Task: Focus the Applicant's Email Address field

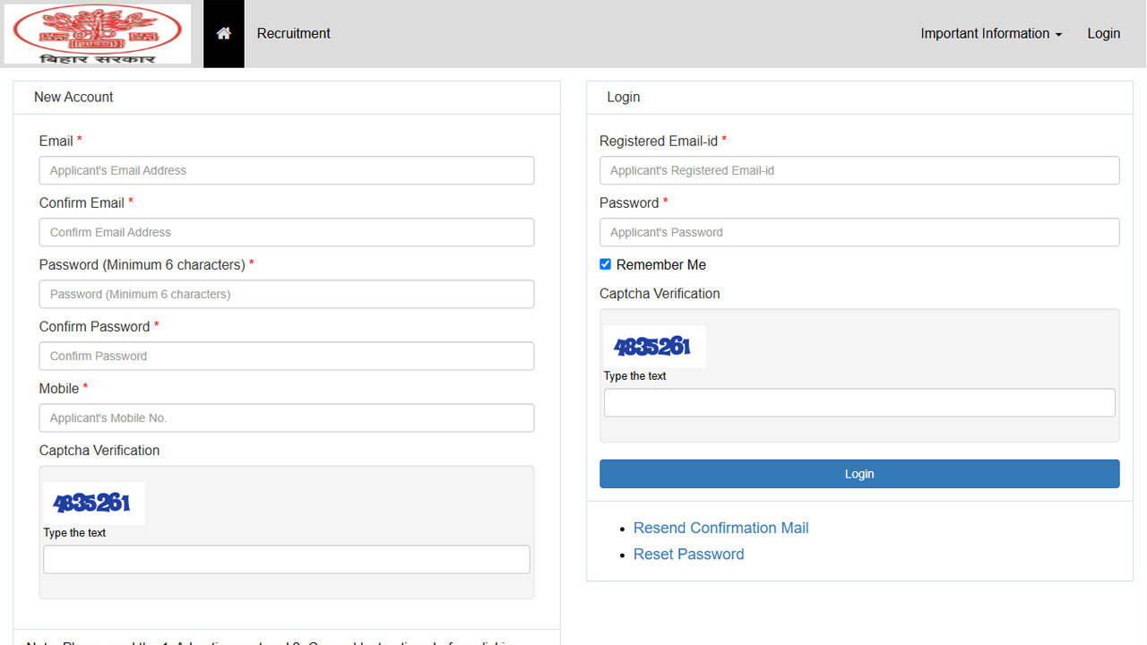Action: coord(287,170)
